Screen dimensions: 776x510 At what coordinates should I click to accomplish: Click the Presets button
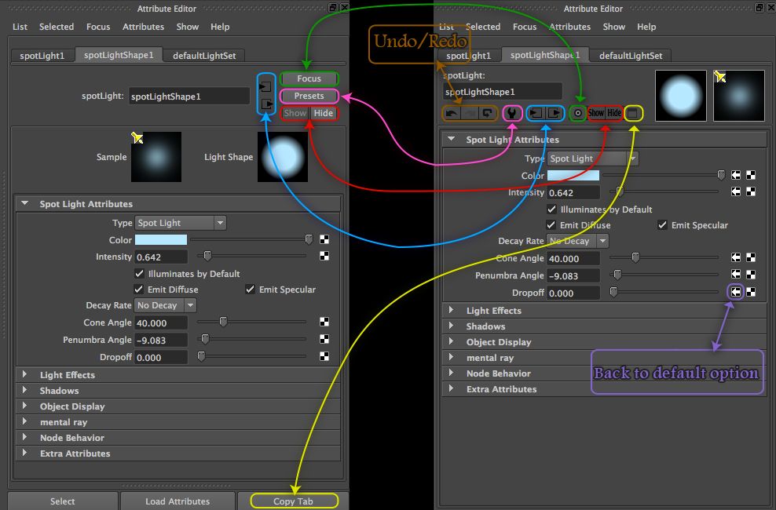click(x=309, y=96)
